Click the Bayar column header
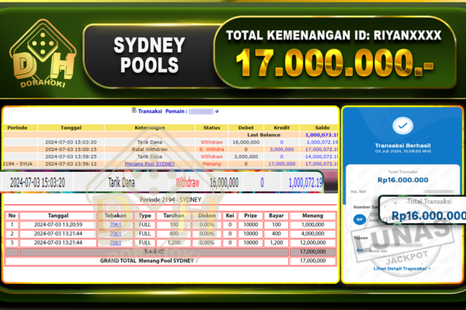 (276, 215)
